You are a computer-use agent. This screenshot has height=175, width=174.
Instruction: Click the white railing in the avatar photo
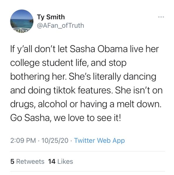[22, 30]
